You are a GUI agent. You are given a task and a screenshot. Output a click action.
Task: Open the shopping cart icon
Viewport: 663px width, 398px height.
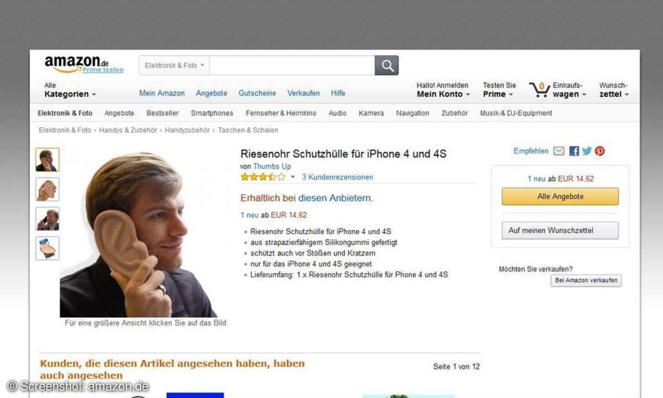[x=538, y=90]
